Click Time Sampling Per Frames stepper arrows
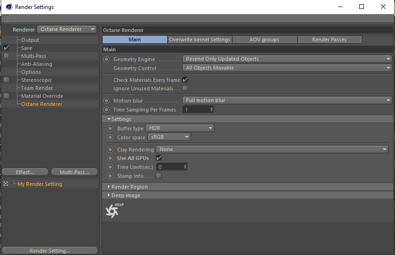Screen dimensions: 395x255 pyautogui.click(x=211, y=110)
